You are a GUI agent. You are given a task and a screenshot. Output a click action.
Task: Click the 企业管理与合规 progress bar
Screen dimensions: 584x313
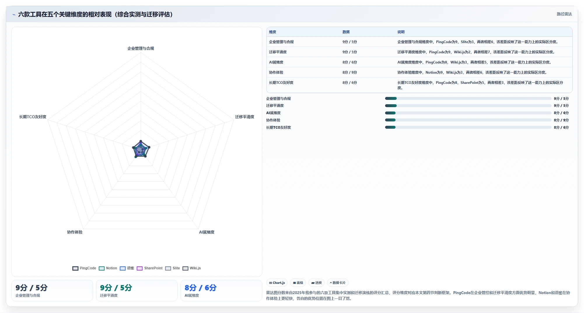(468, 98)
